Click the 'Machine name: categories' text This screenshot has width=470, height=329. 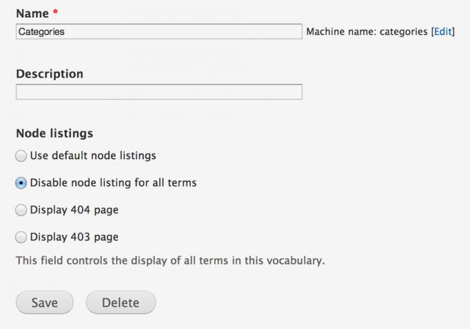click(x=366, y=32)
